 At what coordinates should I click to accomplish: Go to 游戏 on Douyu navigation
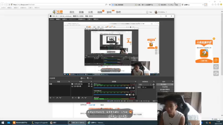click(109, 12)
